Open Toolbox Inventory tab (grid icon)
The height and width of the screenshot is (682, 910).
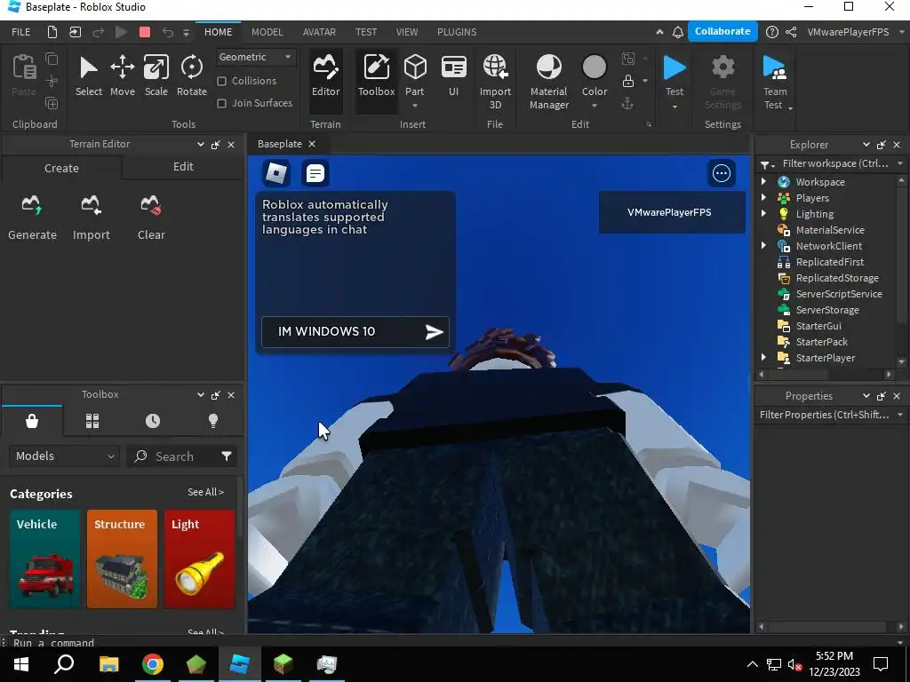[x=92, y=421]
